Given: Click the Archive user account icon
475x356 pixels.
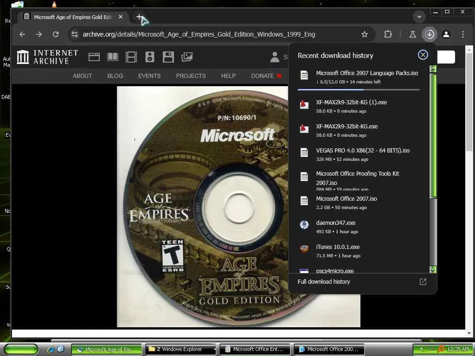Looking at the screenshot, I should 275,57.
